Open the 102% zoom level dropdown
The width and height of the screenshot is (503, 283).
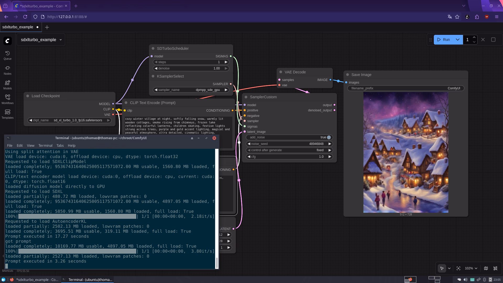click(471, 268)
